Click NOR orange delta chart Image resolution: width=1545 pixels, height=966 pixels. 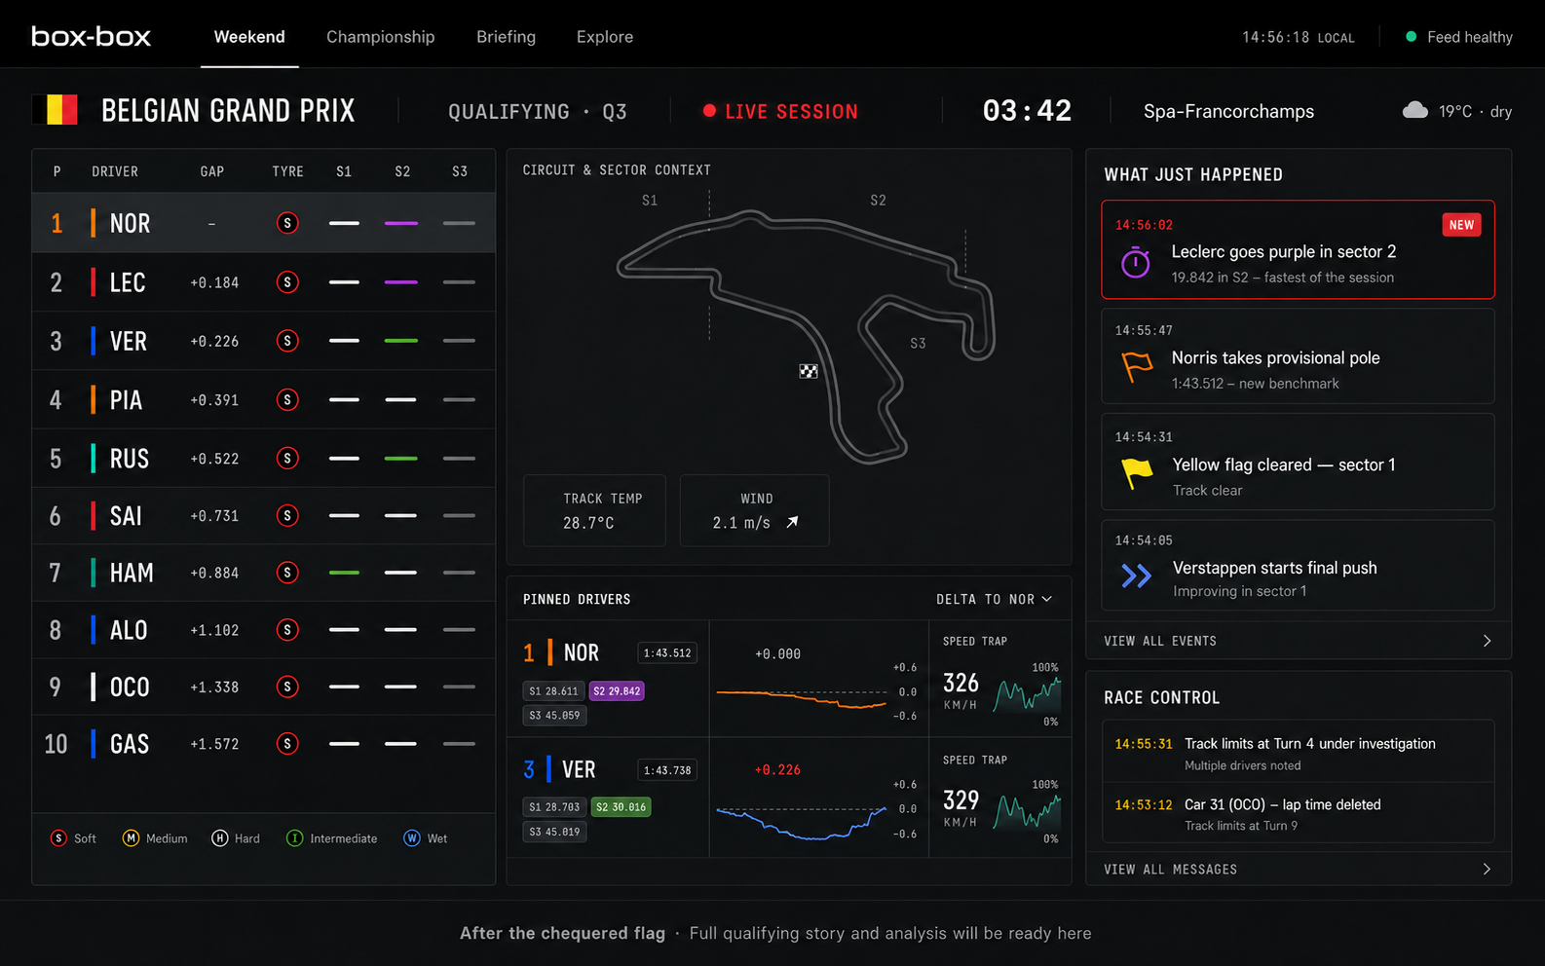(802, 697)
